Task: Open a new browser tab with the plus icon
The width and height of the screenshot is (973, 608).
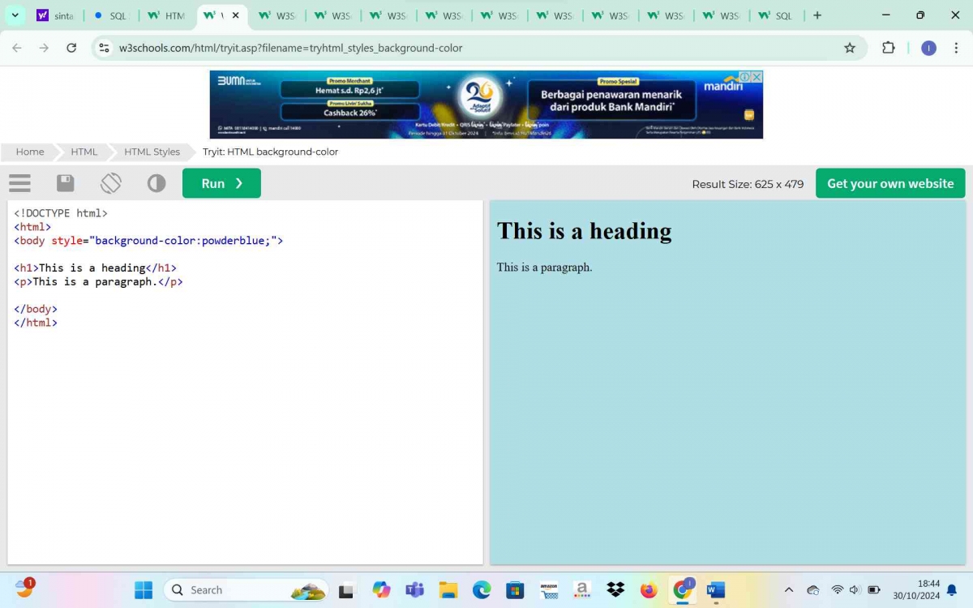Action: [817, 15]
